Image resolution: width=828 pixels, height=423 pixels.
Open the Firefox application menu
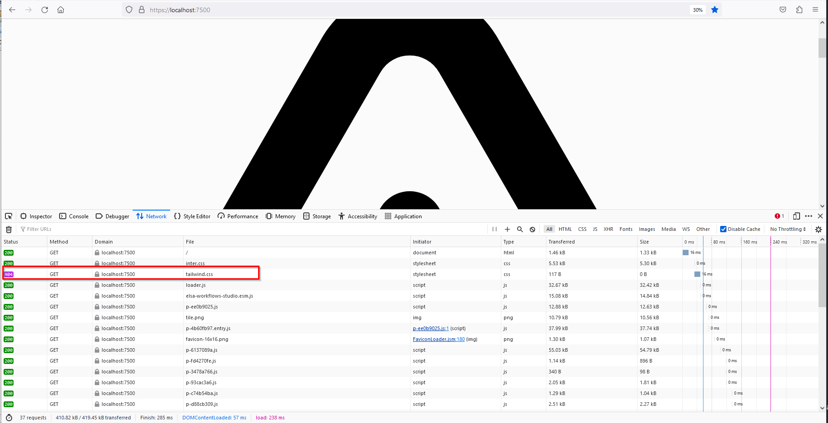pos(815,9)
